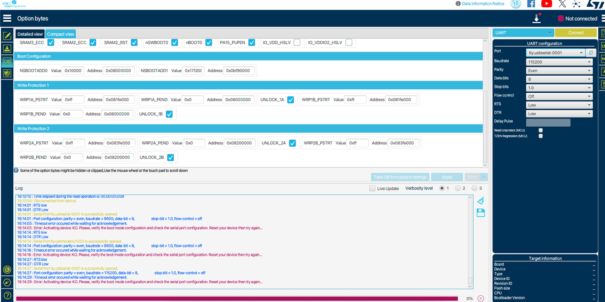Toggle the UNLOCK_2B checkbox

pos(170,158)
